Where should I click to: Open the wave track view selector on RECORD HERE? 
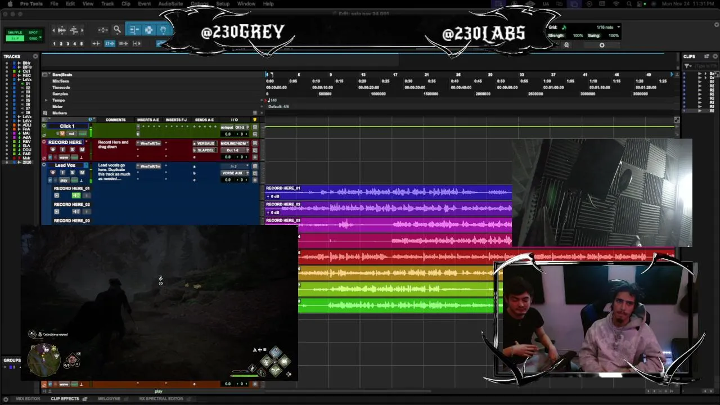65,157
